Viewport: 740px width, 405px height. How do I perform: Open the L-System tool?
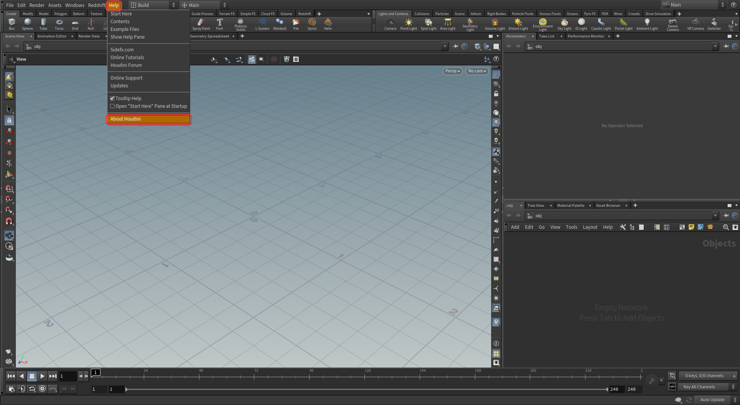[x=262, y=24]
